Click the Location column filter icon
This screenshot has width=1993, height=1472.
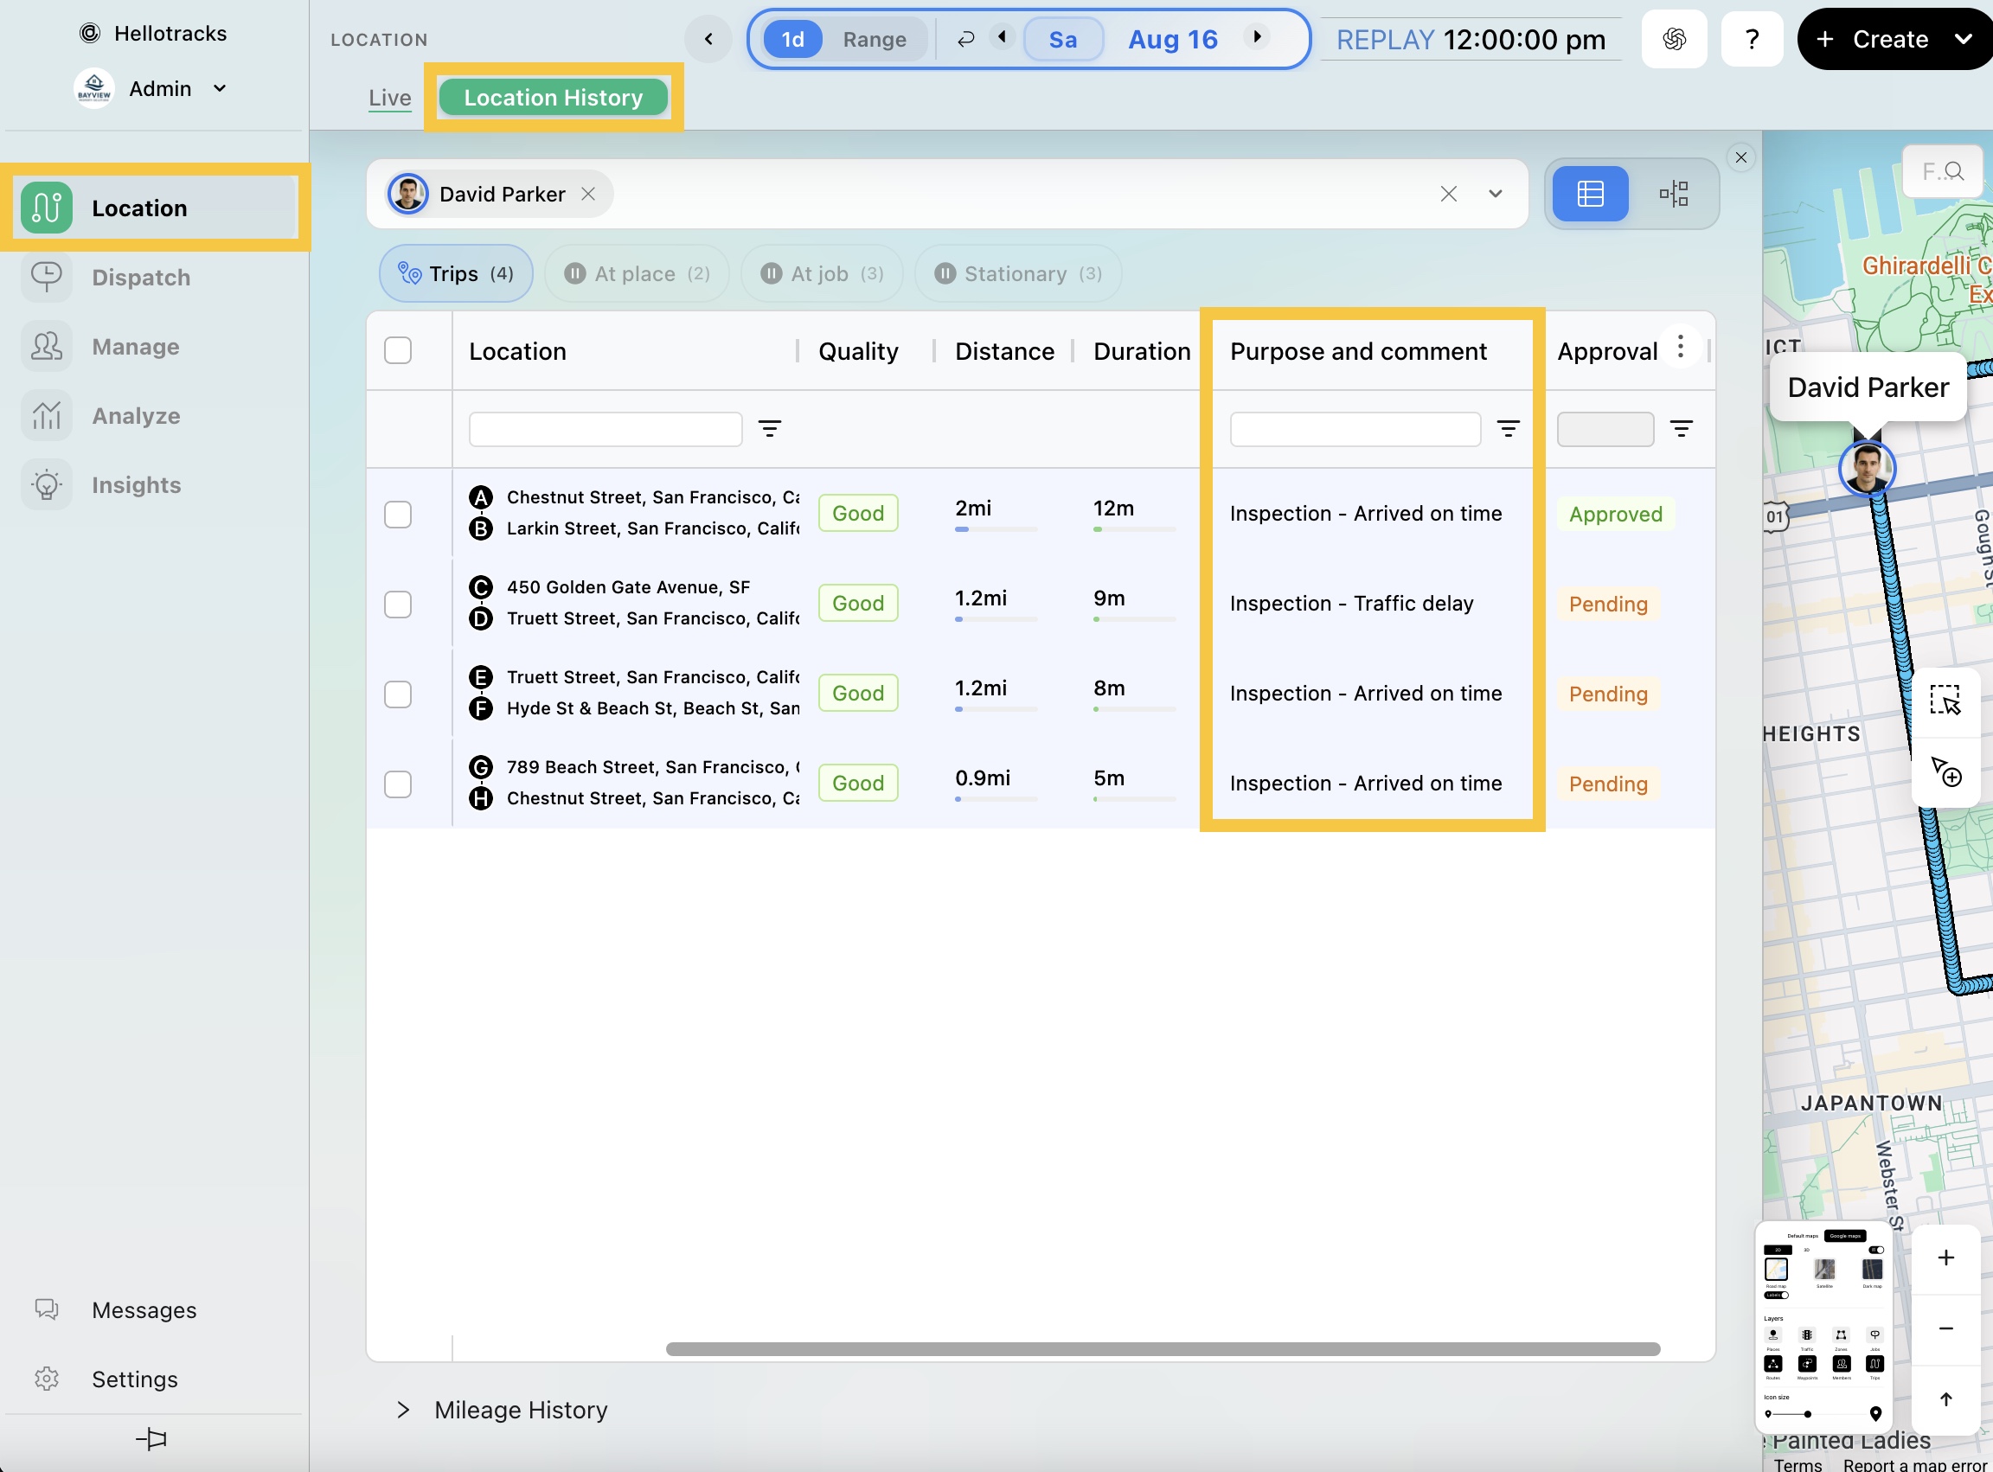click(769, 429)
